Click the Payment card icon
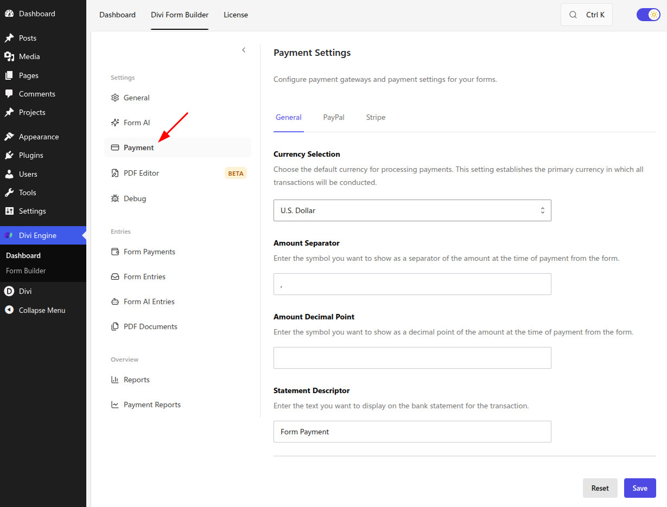Image resolution: width=667 pixels, height=507 pixels. [x=115, y=147]
